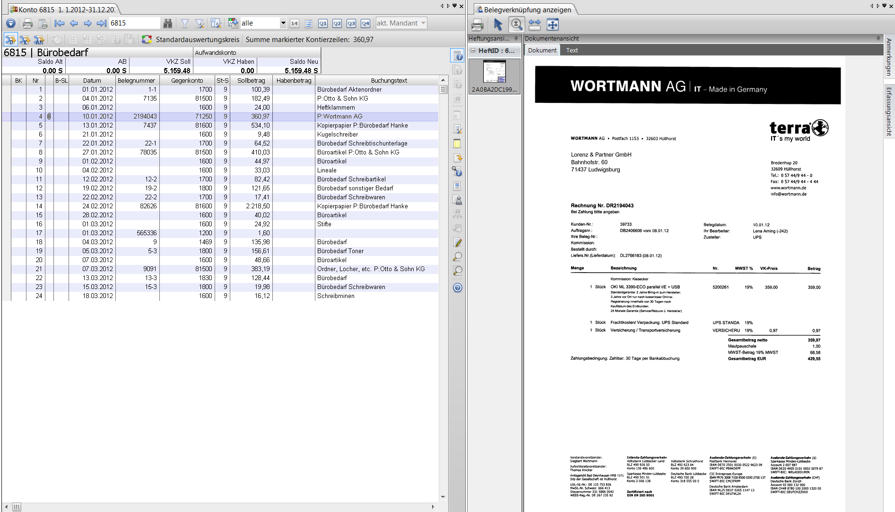Click the fit-to-width icon in document toolbar

coord(534,25)
